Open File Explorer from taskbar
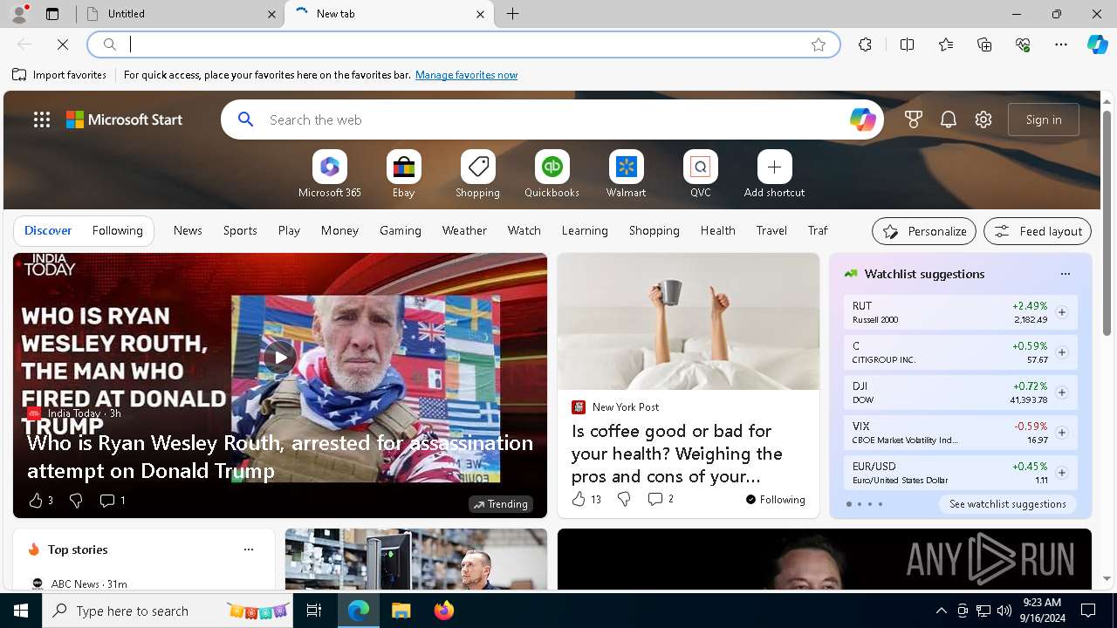Screen dimensions: 1117x628 401,611
